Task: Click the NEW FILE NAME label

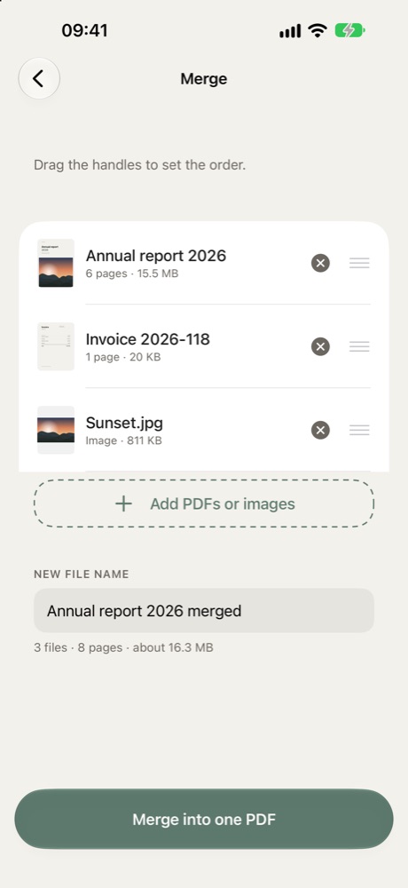Action: coord(82,575)
